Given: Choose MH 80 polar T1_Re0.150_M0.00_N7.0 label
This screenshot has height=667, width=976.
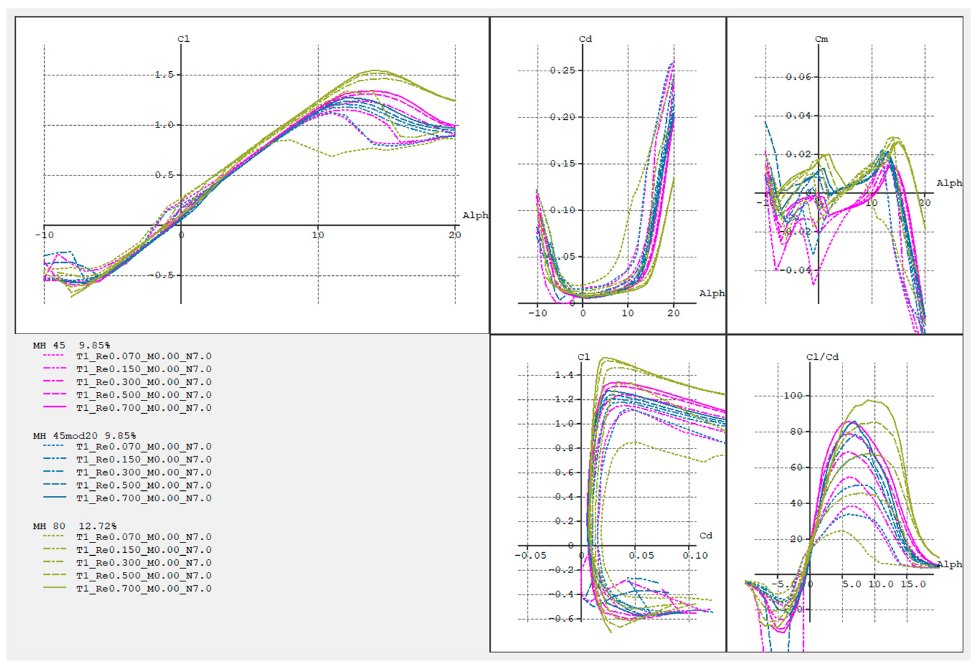Looking at the screenshot, I should pos(144,550).
